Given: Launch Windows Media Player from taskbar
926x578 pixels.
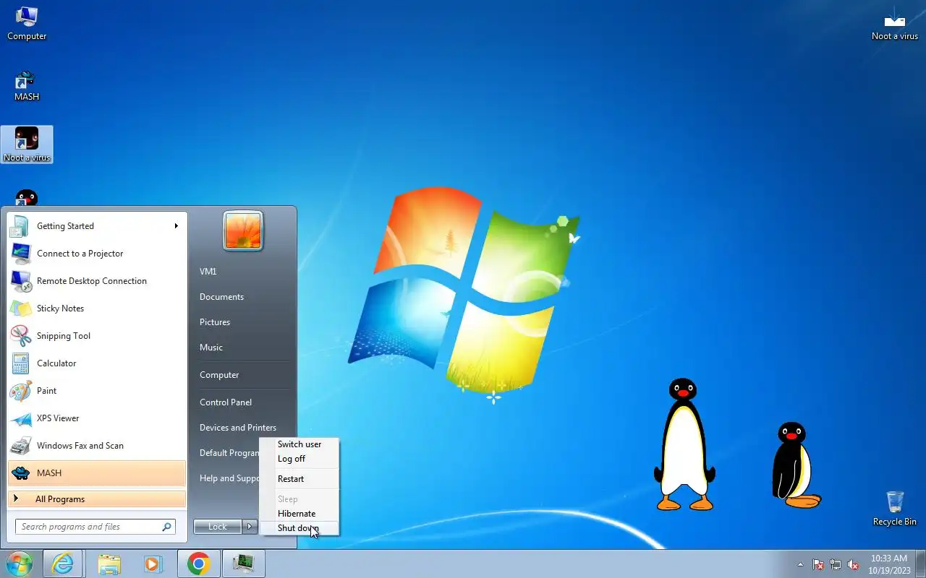Looking at the screenshot, I should (153, 564).
